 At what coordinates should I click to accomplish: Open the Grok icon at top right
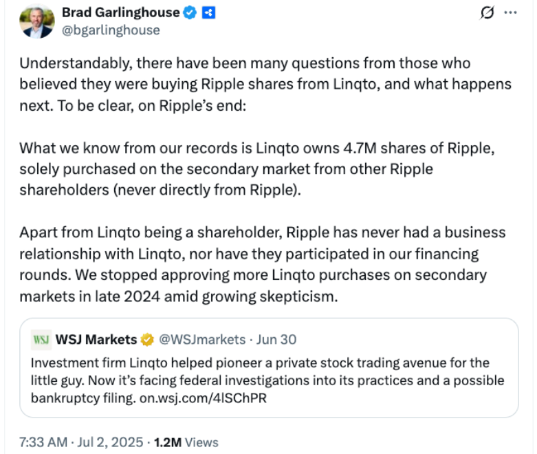pos(487,13)
